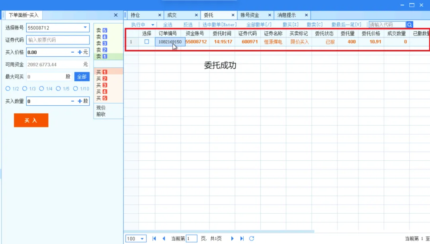Click the 证券名称 cell 恒源煤电
The height and width of the screenshot is (244, 430).
click(273, 42)
